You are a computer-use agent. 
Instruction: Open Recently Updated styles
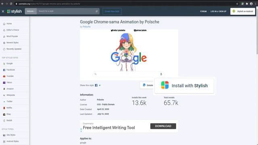[15, 49]
